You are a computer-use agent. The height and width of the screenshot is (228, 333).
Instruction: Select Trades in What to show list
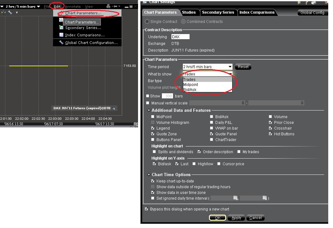(207, 79)
